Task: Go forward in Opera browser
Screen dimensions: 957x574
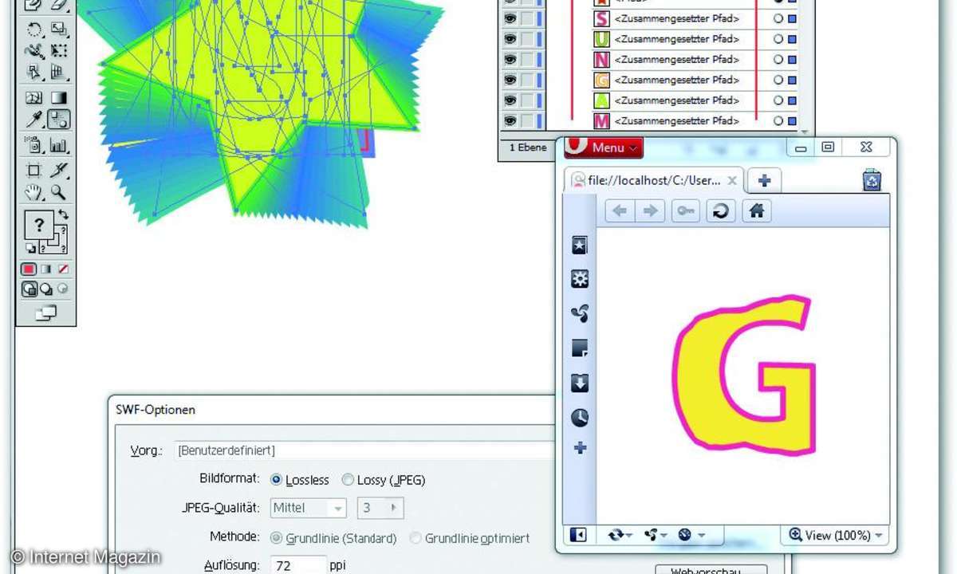Action: [651, 211]
